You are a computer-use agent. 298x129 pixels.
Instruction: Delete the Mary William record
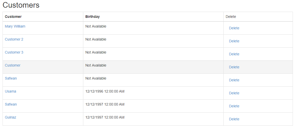point(234,28)
